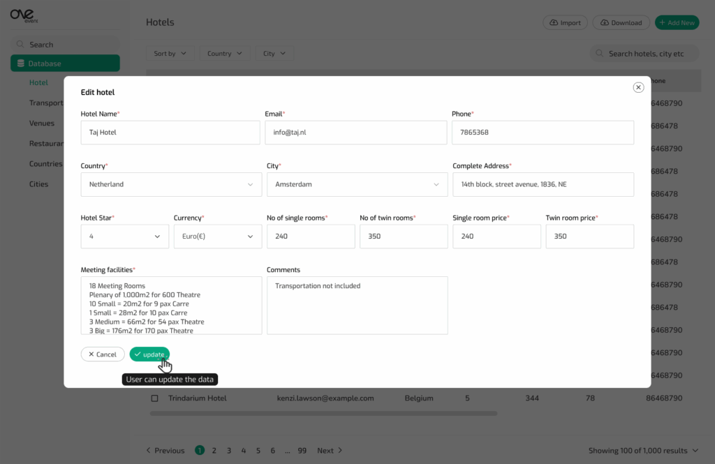Close the Edit hotel dialog
This screenshot has width=715, height=464.
pos(637,87)
